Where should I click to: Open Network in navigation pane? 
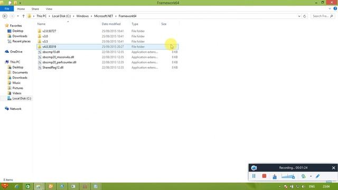15,109
